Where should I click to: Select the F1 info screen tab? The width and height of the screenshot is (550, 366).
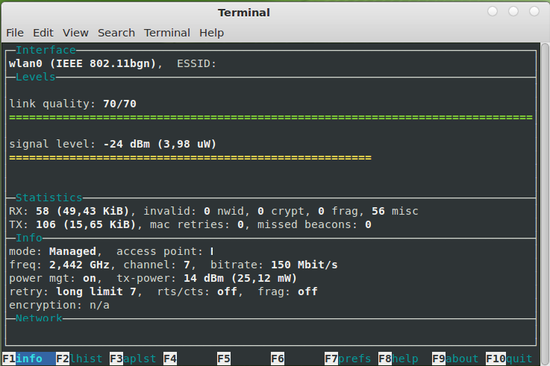click(x=28, y=359)
